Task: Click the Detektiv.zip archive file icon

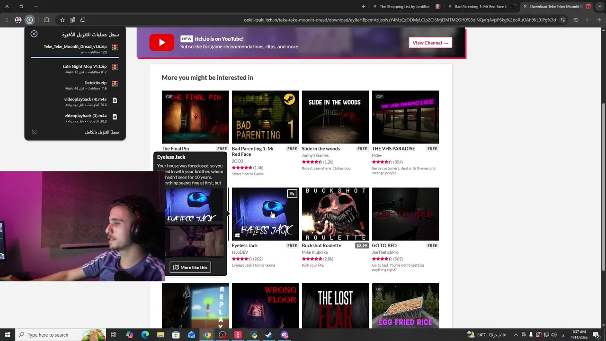Action: point(115,84)
